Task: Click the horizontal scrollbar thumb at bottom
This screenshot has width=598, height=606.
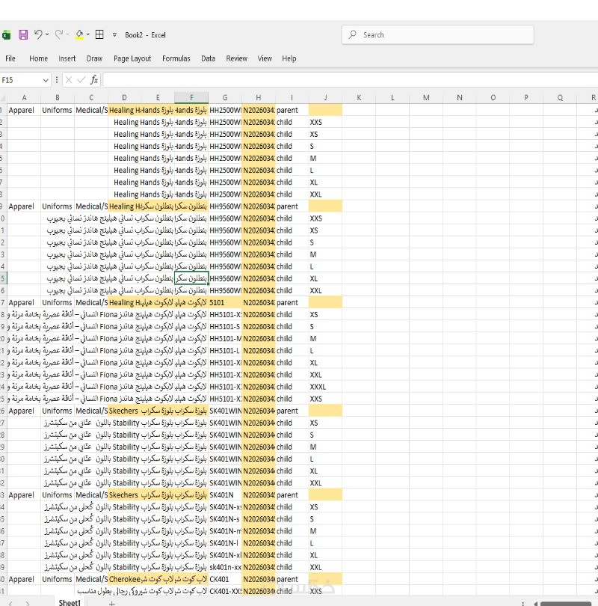Action: [566, 604]
